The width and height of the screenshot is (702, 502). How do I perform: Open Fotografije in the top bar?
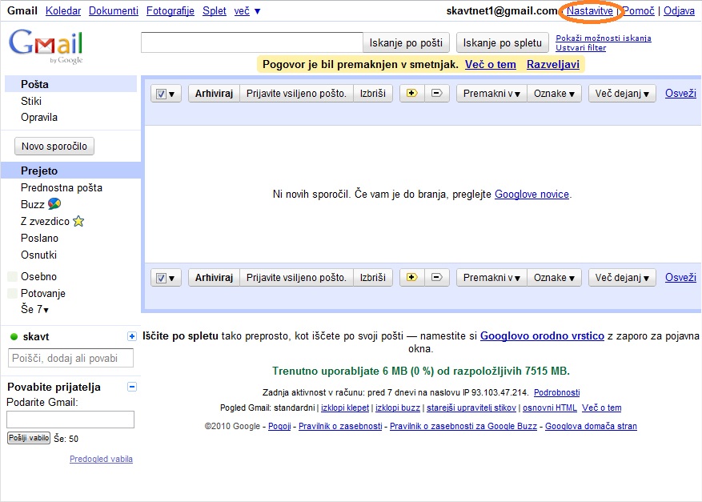pyautogui.click(x=170, y=10)
